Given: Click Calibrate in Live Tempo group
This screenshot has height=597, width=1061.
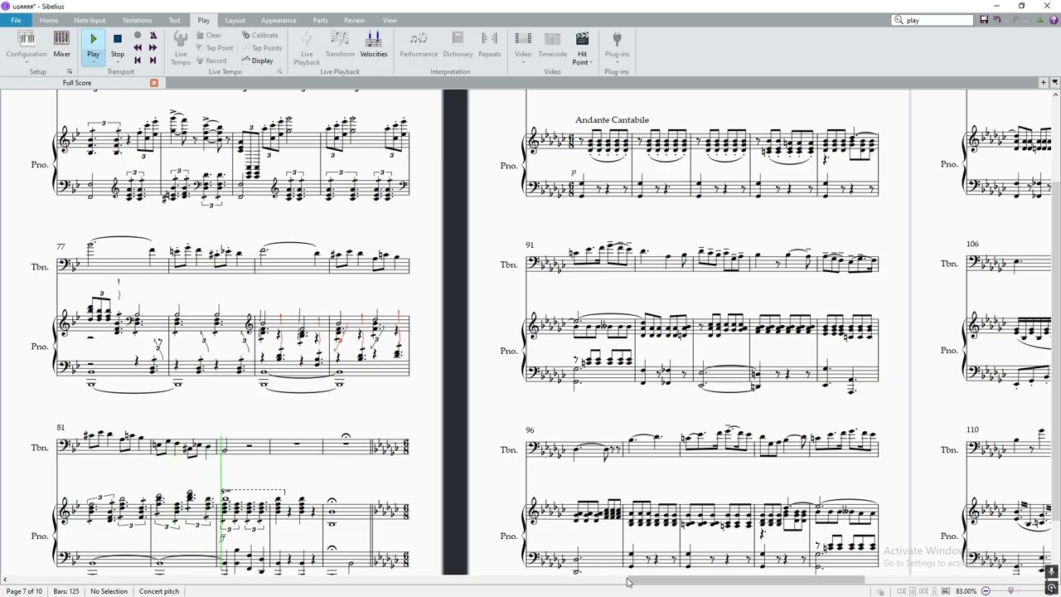Looking at the screenshot, I should [260, 36].
